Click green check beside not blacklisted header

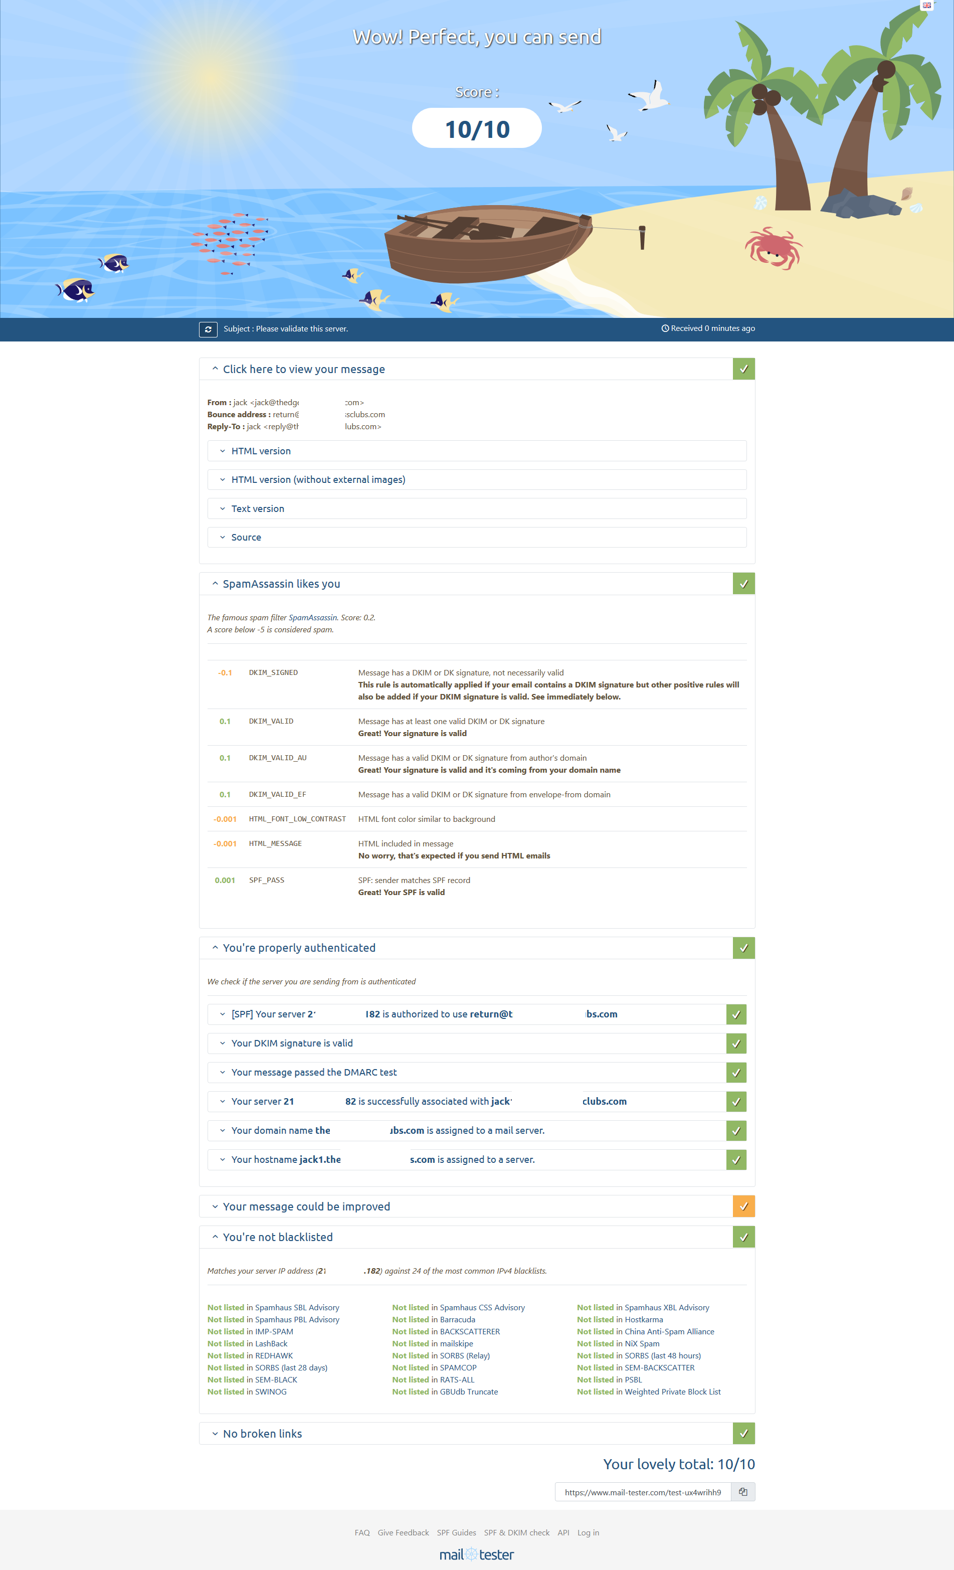[x=744, y=1237]
